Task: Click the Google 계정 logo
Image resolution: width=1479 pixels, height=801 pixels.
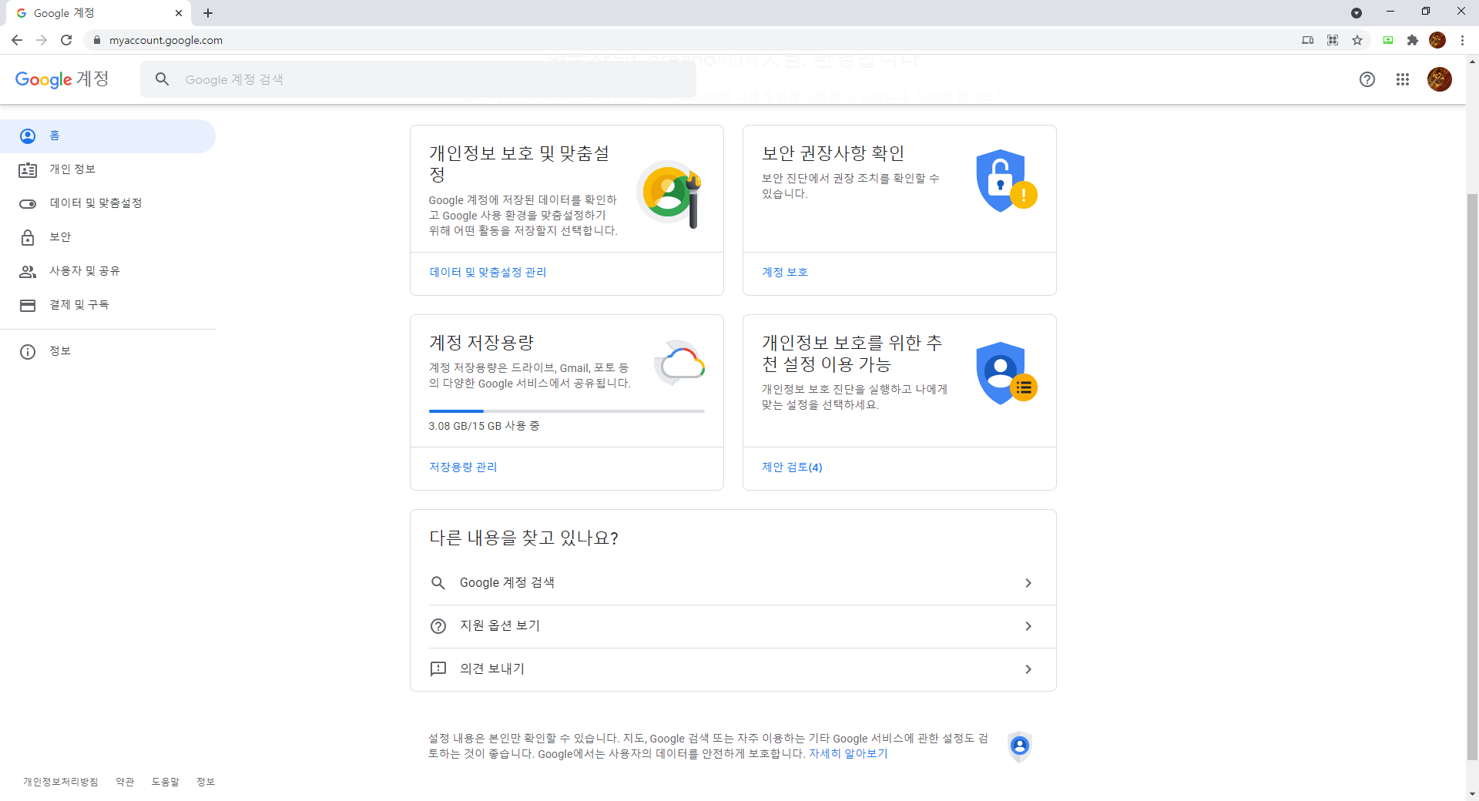Action: 62,79
